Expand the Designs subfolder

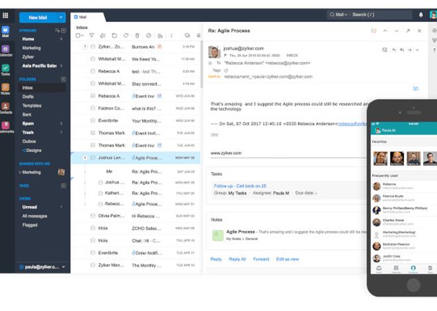pyautogui.click(x=24, y=150)
